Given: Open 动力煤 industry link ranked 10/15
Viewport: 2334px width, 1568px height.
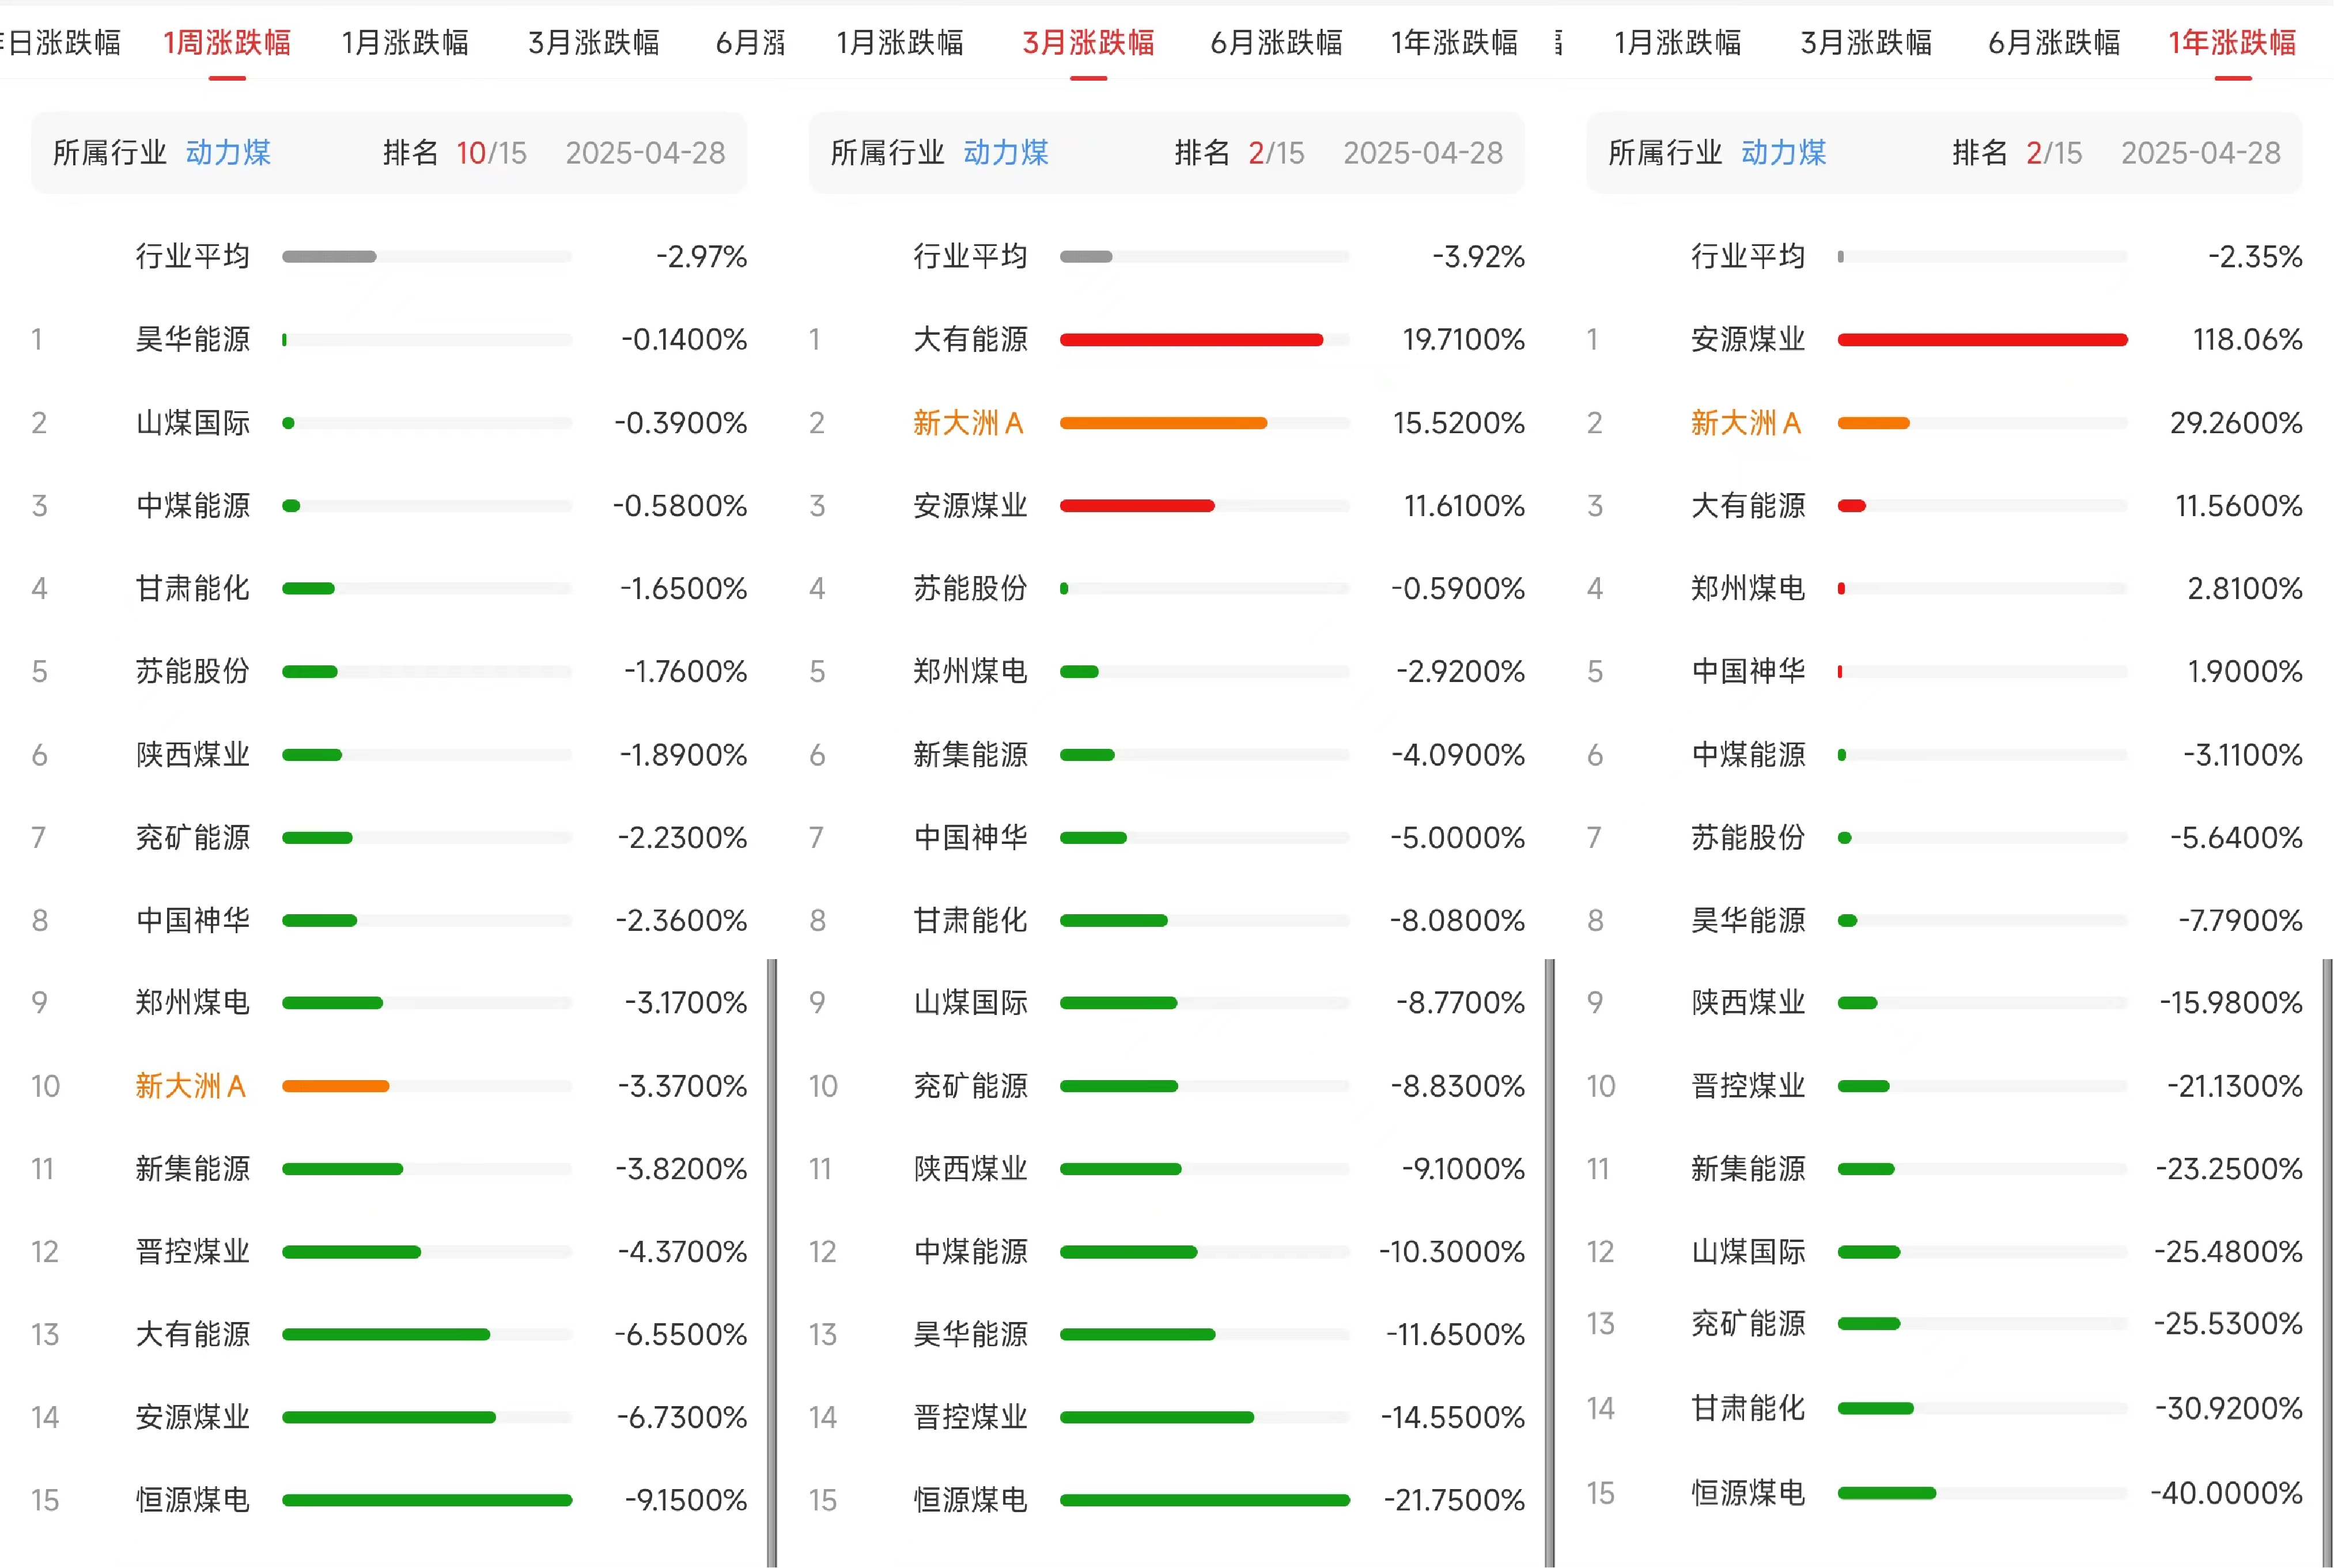Looking at the screenshot, I should point(228,152).
